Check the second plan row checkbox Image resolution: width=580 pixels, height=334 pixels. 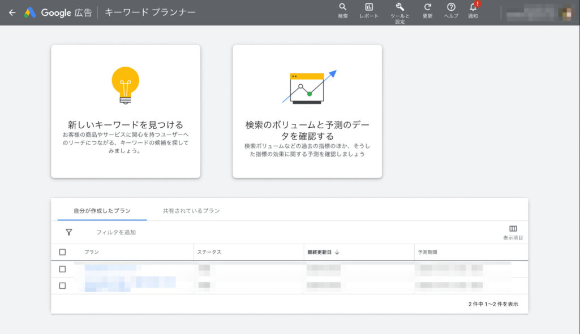tap(62, 285)
